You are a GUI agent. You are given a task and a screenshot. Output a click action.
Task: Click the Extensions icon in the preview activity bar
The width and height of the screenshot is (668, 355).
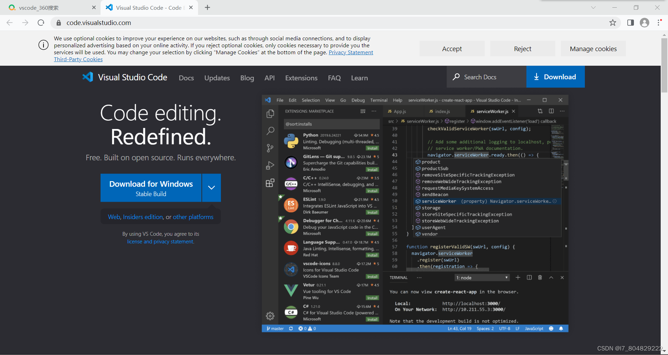click(x=270, y=183)
